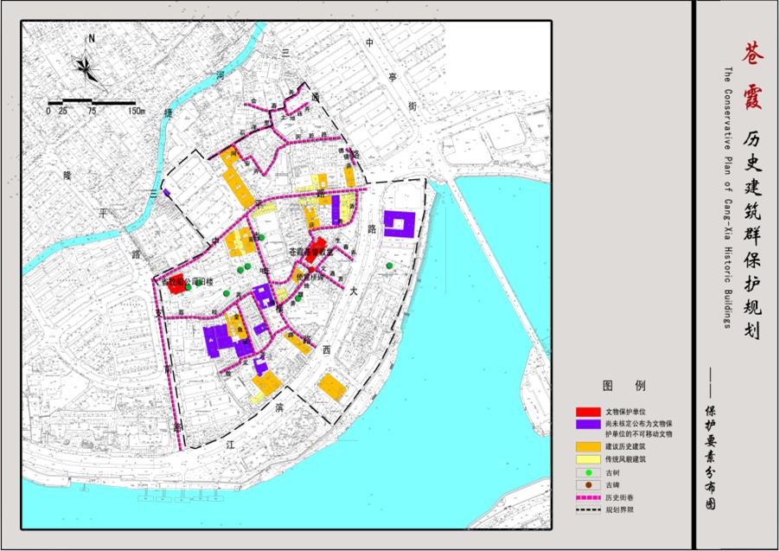
Task: Click the red legend swatch for 文物保护单位
Action: click(590, 412)
